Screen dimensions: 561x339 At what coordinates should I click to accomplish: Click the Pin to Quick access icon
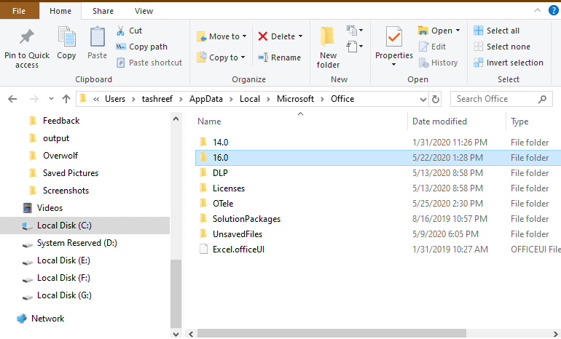(26, 37)
